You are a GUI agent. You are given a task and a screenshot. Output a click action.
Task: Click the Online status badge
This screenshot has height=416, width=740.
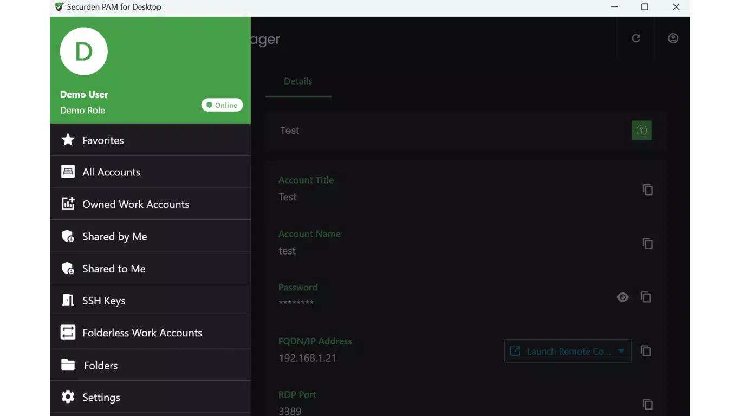pos(222,105)
